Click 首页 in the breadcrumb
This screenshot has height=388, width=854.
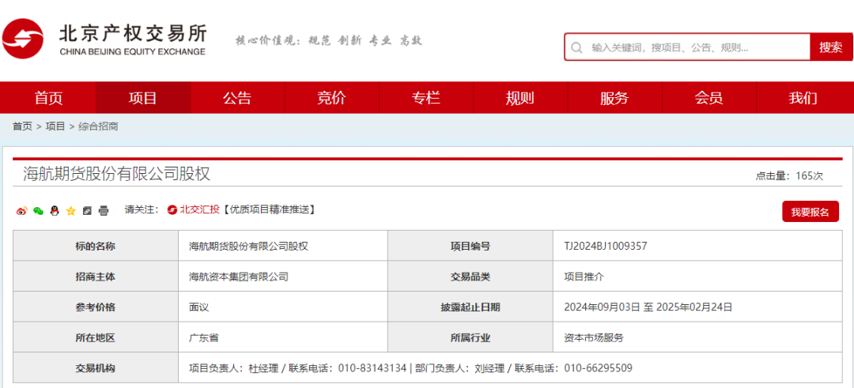pyautogui.click(x=22, y=126)
